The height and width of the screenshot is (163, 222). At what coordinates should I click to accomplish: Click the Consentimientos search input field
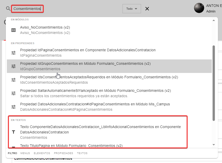tap(27, 9)
